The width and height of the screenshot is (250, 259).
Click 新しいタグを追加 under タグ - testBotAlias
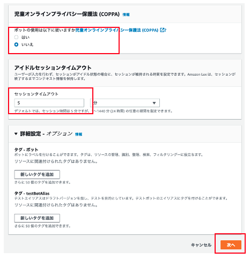[x=37, y=218]
